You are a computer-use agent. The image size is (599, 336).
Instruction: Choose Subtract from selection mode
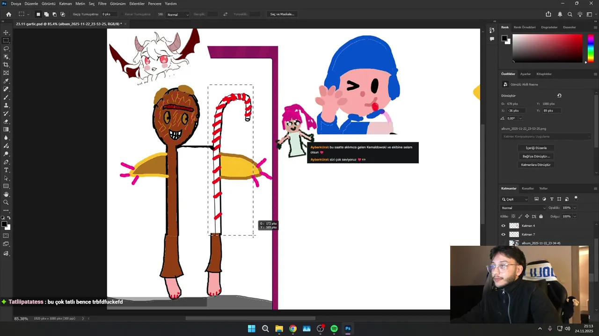pos(54,14)
